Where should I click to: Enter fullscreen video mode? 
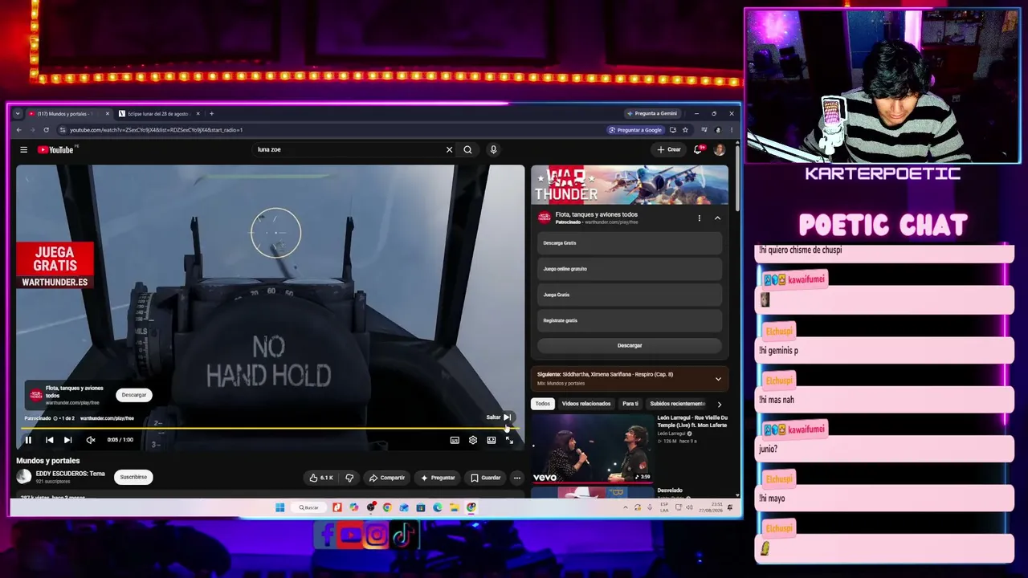pos(509,440)
